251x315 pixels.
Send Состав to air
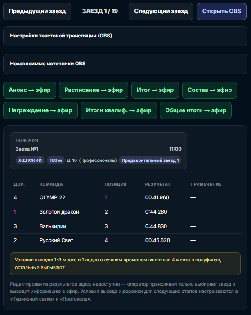click(x=210, y=90)
